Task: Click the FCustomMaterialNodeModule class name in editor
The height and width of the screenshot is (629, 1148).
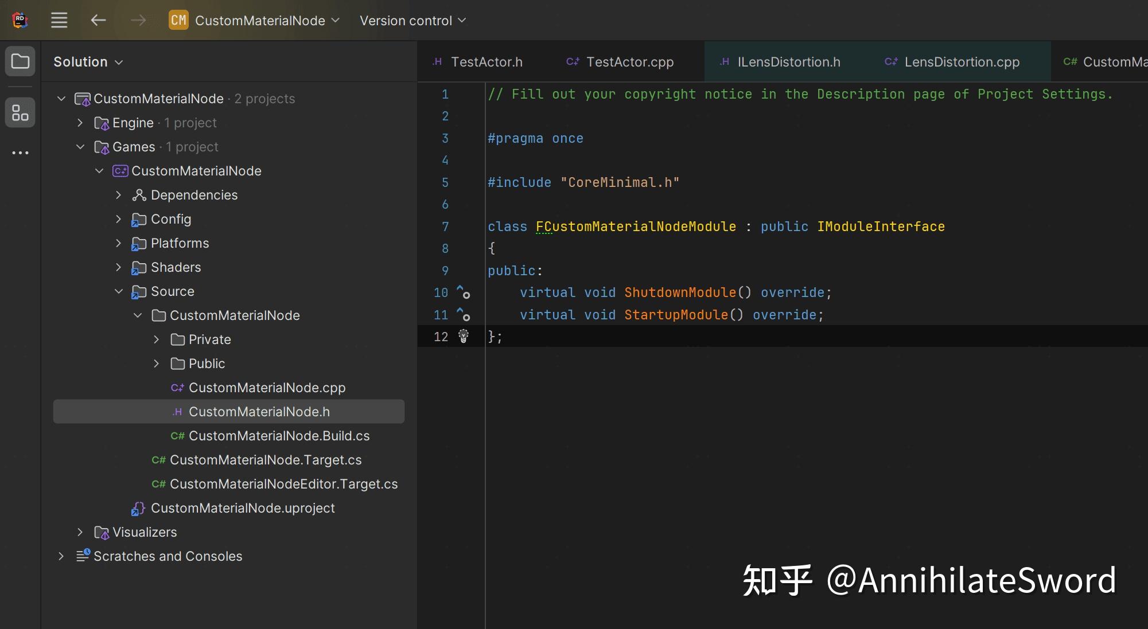Action: click(x=636, y=226)
